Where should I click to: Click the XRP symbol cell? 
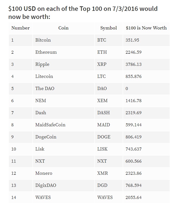(109, 64)
